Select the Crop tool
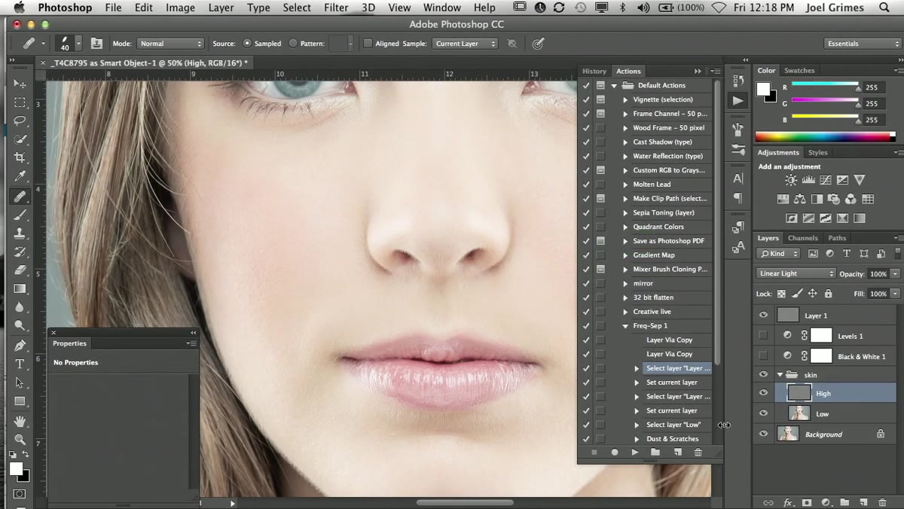This screenshot has width=904, height=509. 20,158
